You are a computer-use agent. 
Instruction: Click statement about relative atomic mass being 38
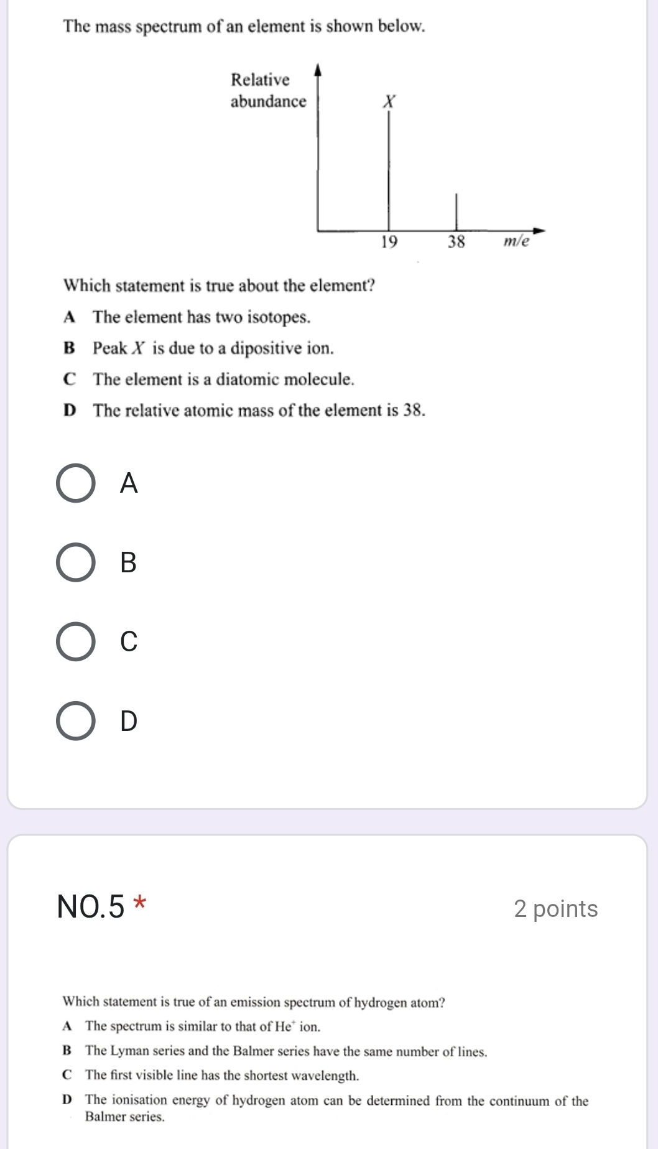tap(259, 411)
